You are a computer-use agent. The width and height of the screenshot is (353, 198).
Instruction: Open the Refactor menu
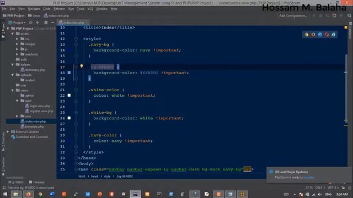(59, 9)
